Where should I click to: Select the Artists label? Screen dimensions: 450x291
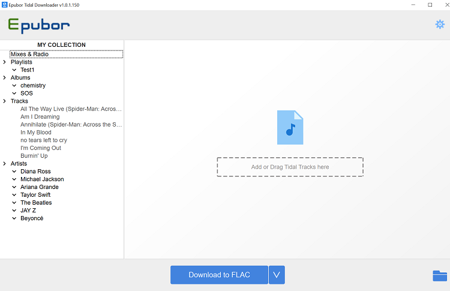pos(19,164)
